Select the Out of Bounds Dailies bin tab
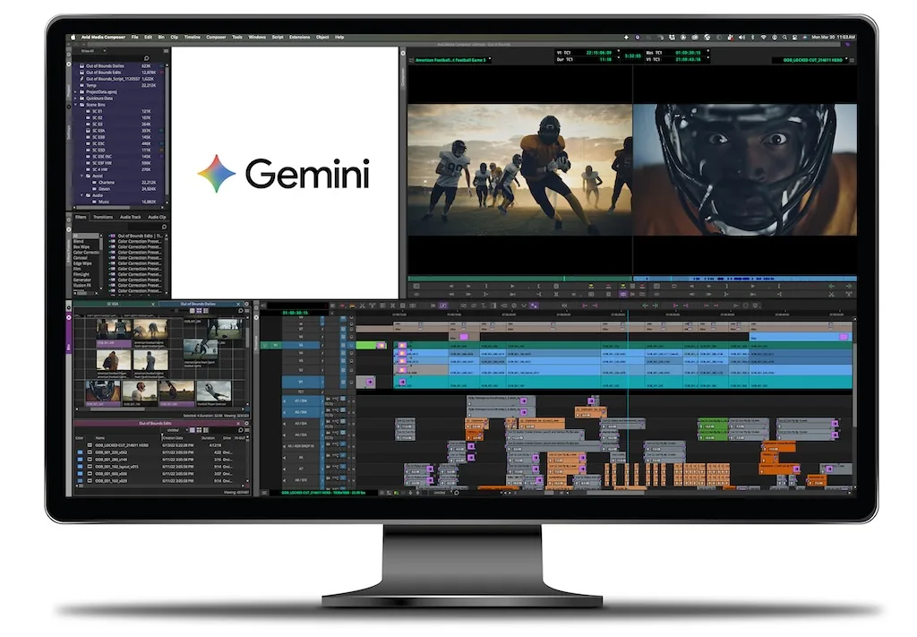917x637 pixels. pyautogui.click(x=199, y=305)
